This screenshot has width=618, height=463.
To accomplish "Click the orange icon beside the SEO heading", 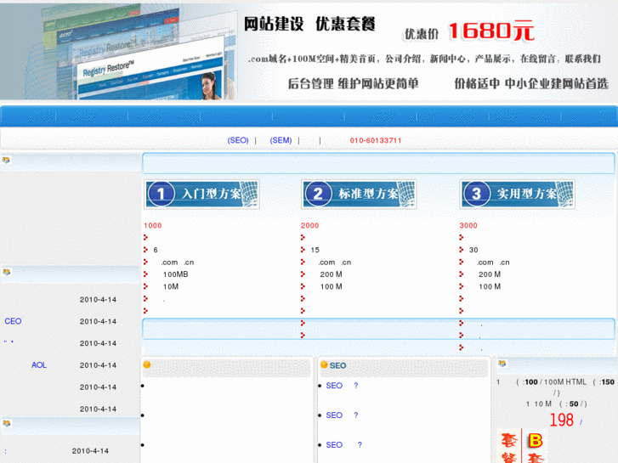I will coord(324,365).
